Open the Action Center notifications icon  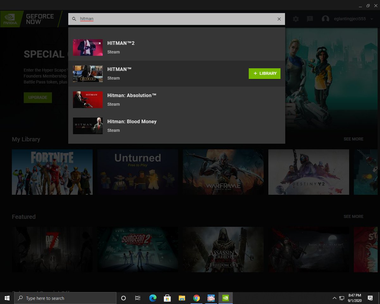point(370,298)
